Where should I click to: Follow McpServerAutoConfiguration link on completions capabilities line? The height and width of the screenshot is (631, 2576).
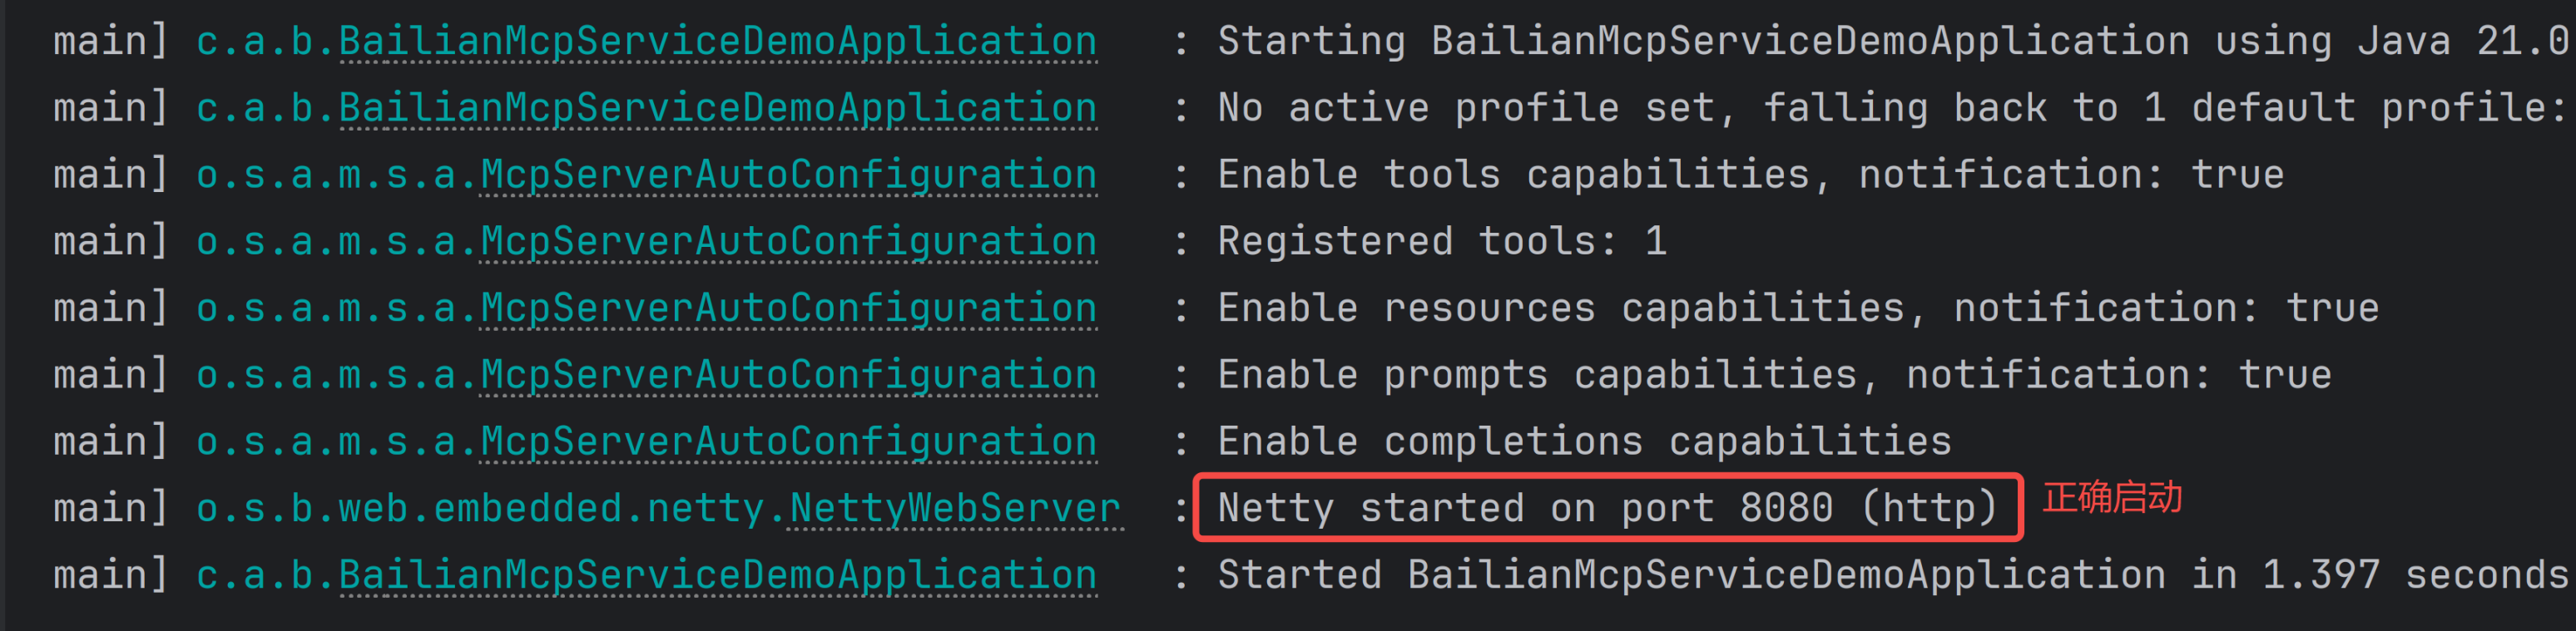(788, 442)
